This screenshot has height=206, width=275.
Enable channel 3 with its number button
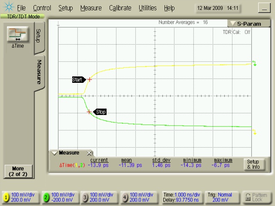(85, 197)
